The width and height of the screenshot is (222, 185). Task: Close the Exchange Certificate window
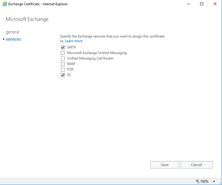click(x=215, y=4)
